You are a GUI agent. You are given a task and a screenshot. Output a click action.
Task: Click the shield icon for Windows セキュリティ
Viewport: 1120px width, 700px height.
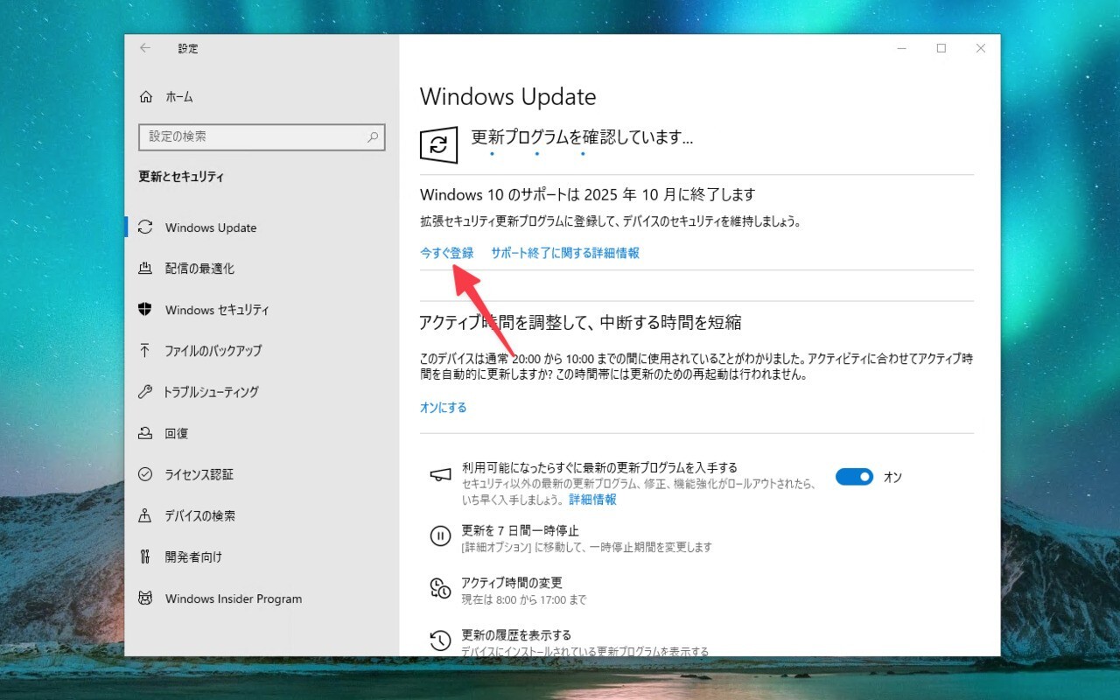coord(145,310)
